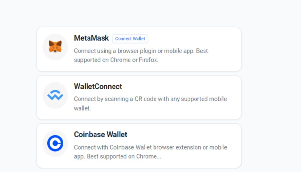The image size is (301, 172).
Task: Click the MetaMask fox icon
Action: point(55,47)
